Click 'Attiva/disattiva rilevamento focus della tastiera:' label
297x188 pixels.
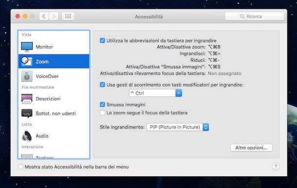click(153, 73)
